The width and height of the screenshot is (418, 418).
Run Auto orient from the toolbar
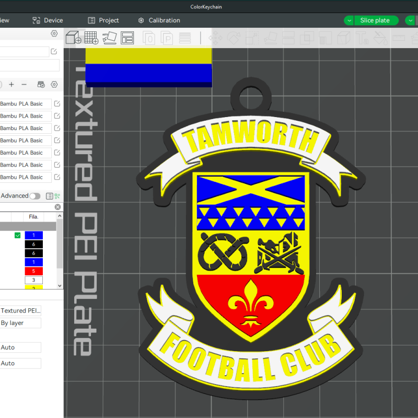[x=110, y=38]
